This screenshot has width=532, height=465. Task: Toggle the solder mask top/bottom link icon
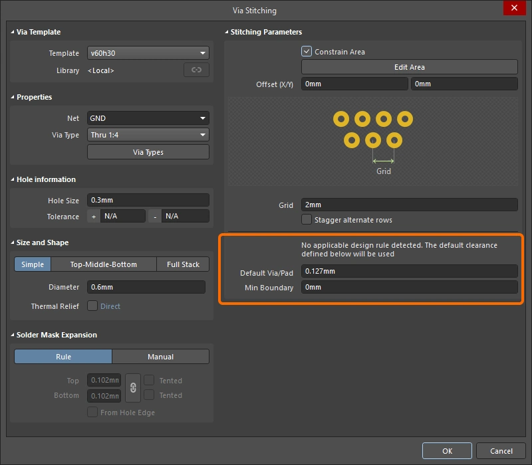tap(132, 388)
